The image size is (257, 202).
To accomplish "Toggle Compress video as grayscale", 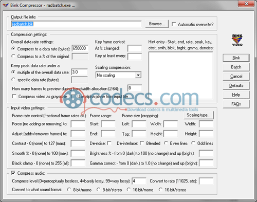I will click(14, 96).
